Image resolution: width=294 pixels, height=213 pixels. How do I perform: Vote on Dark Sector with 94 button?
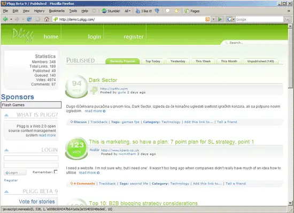[76, 86]
